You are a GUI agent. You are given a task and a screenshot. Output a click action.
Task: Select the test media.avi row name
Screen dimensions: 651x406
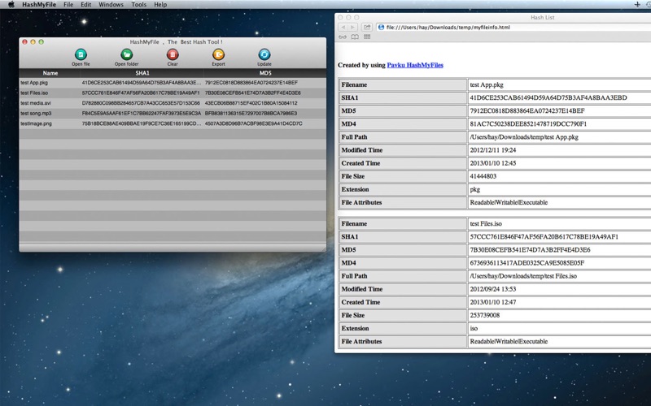coord(36,103)
